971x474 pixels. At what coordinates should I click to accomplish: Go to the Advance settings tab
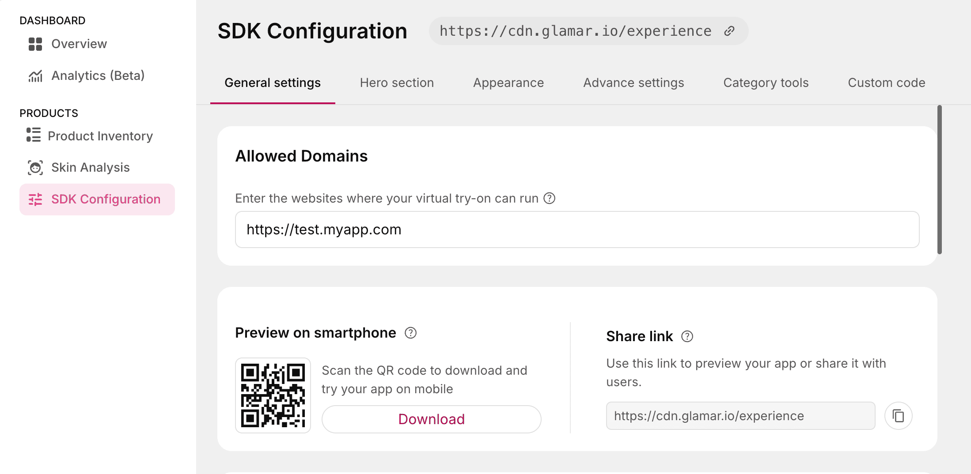(x=633, y=83)
